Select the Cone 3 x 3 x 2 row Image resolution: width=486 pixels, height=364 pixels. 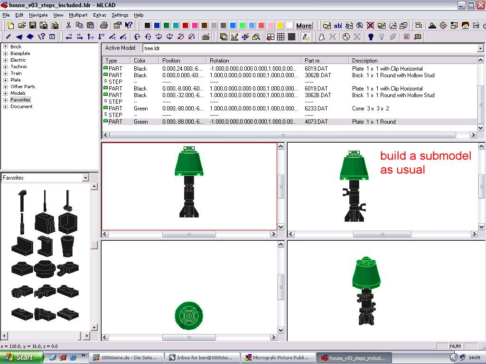[x=290, y=109]
